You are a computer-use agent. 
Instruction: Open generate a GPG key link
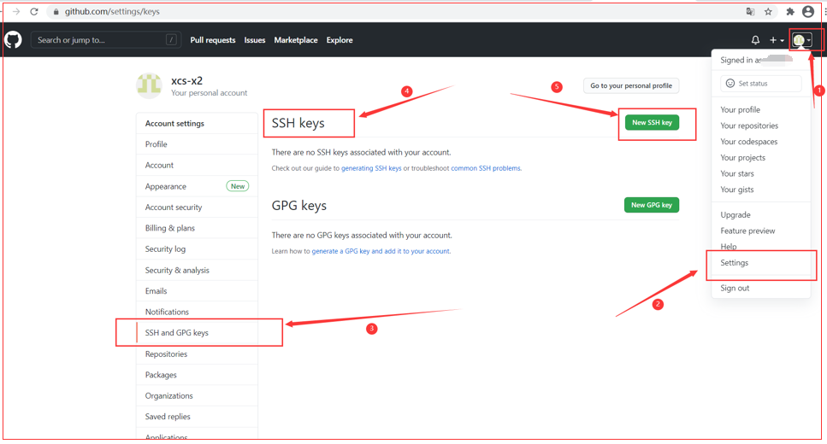pos(381,251)
